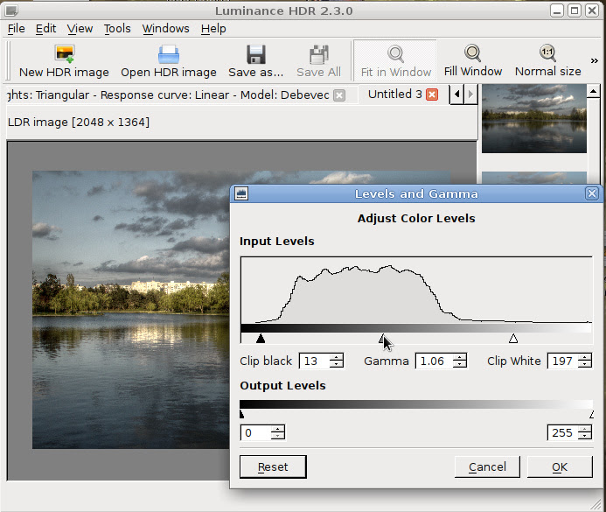The image size is (606, 512).
Task: Minimize the Luminance HDR window
Action: [x=556, y=11]
